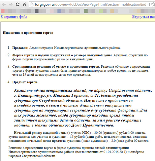The width and height of the screenshot is (155, 161).
Task: Bookmark this page with the star icon
Action: click(x=153, y=4)
